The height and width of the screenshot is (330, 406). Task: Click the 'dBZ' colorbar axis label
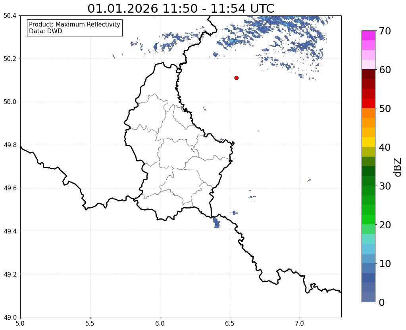398,167
